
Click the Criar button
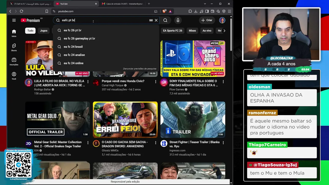(207, 20)
